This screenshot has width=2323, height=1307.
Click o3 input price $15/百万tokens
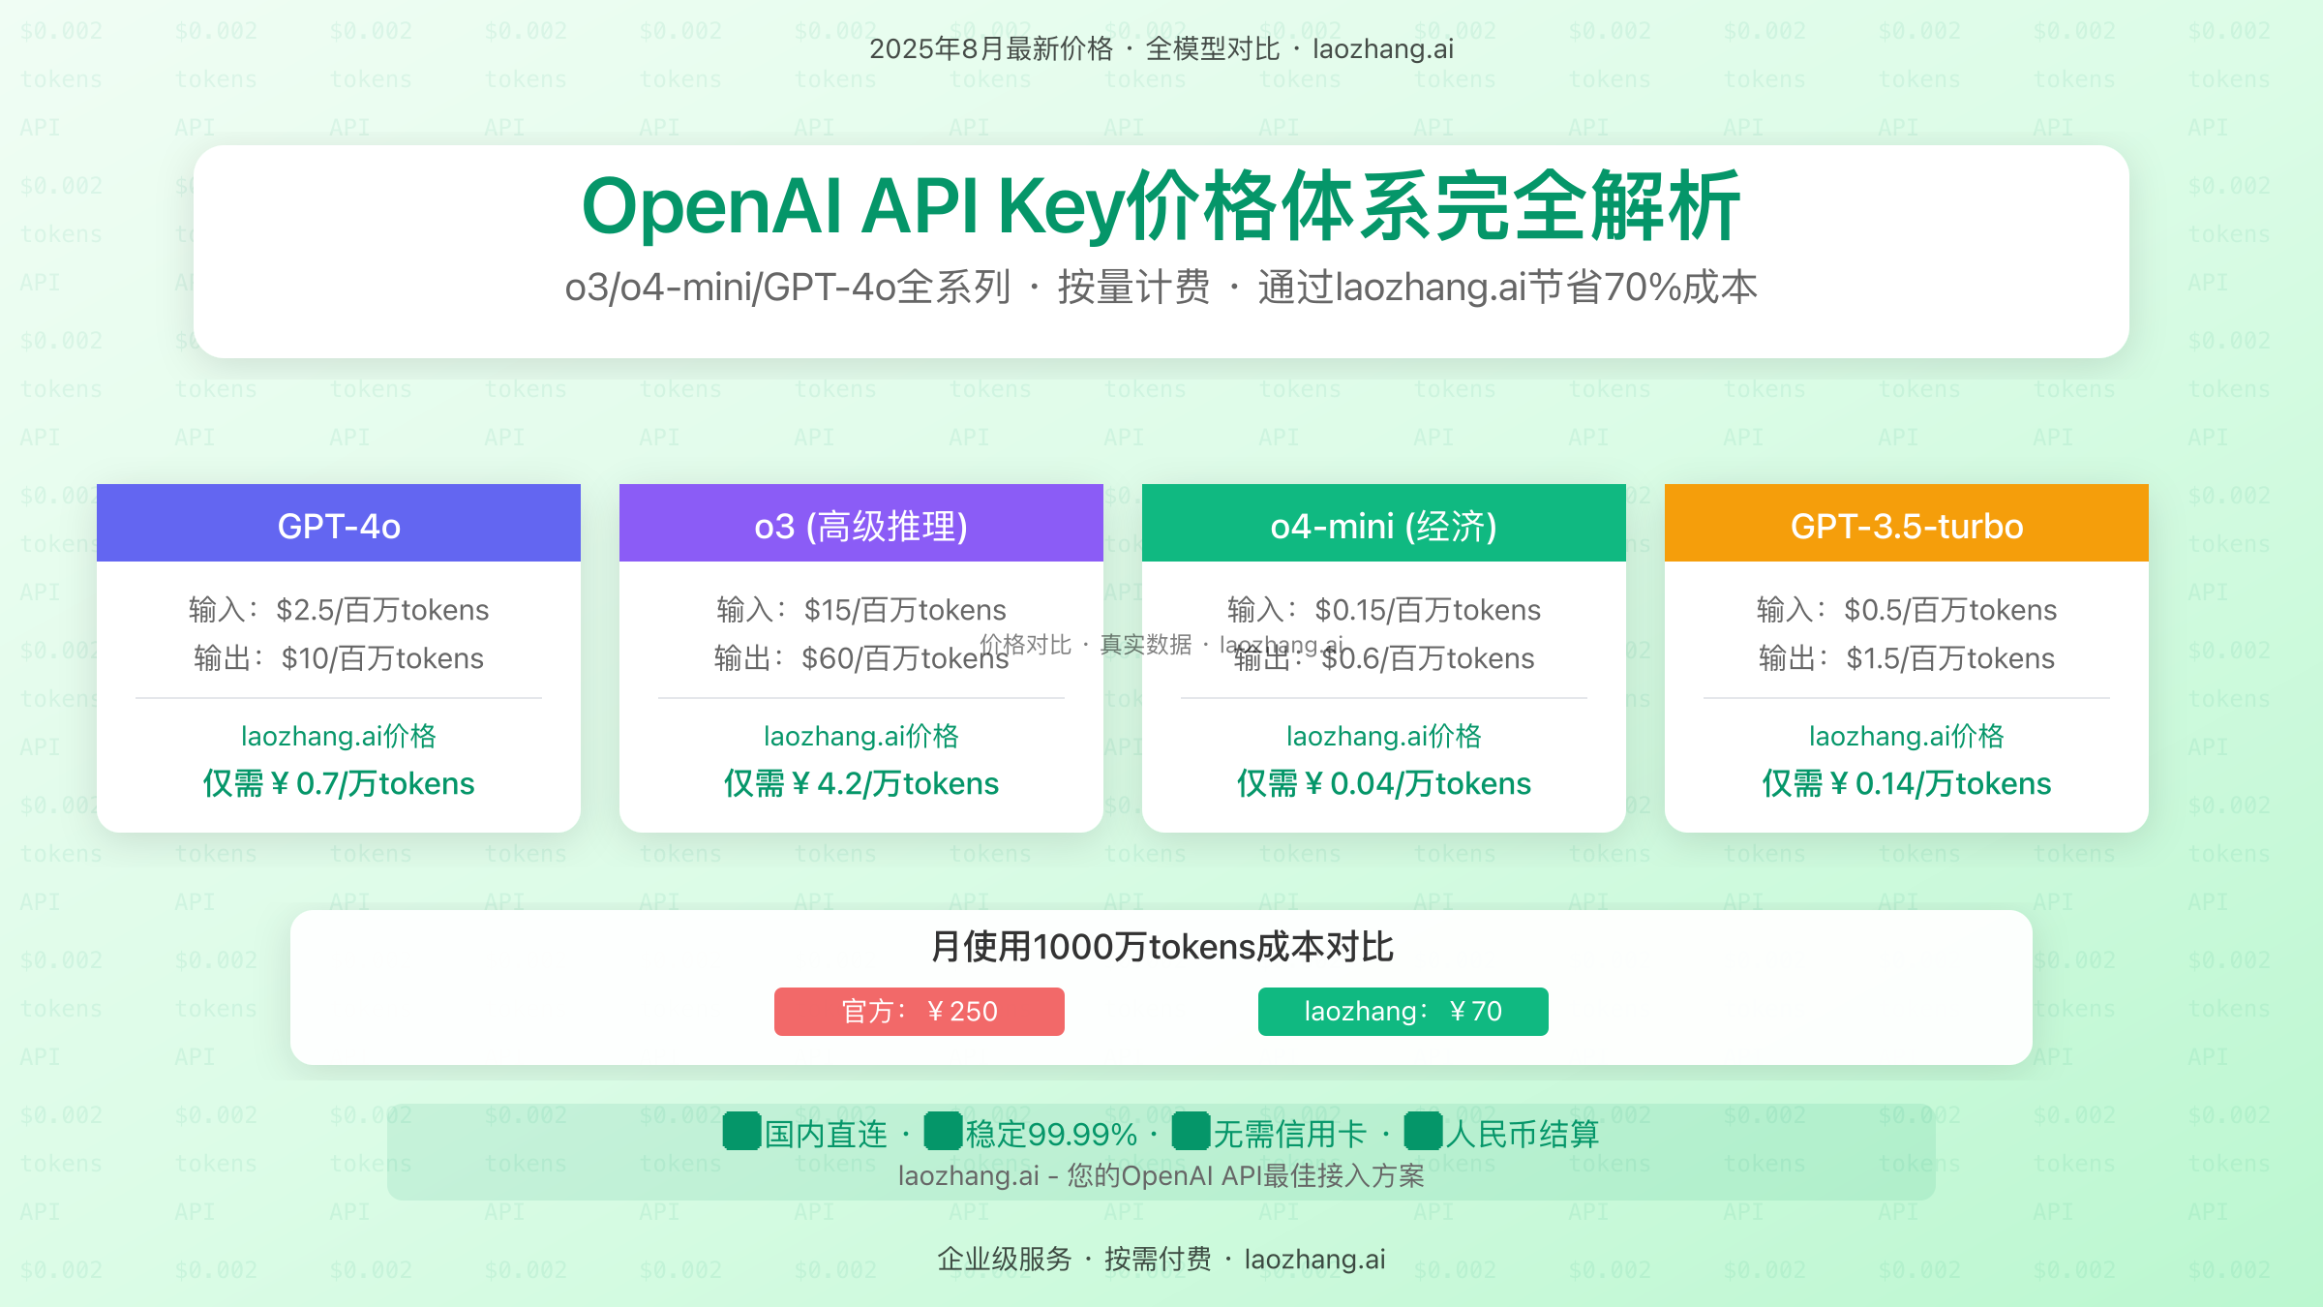click(x=905, y=610)
